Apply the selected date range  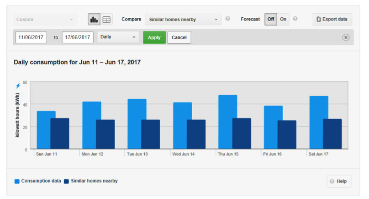pos(154,37)
